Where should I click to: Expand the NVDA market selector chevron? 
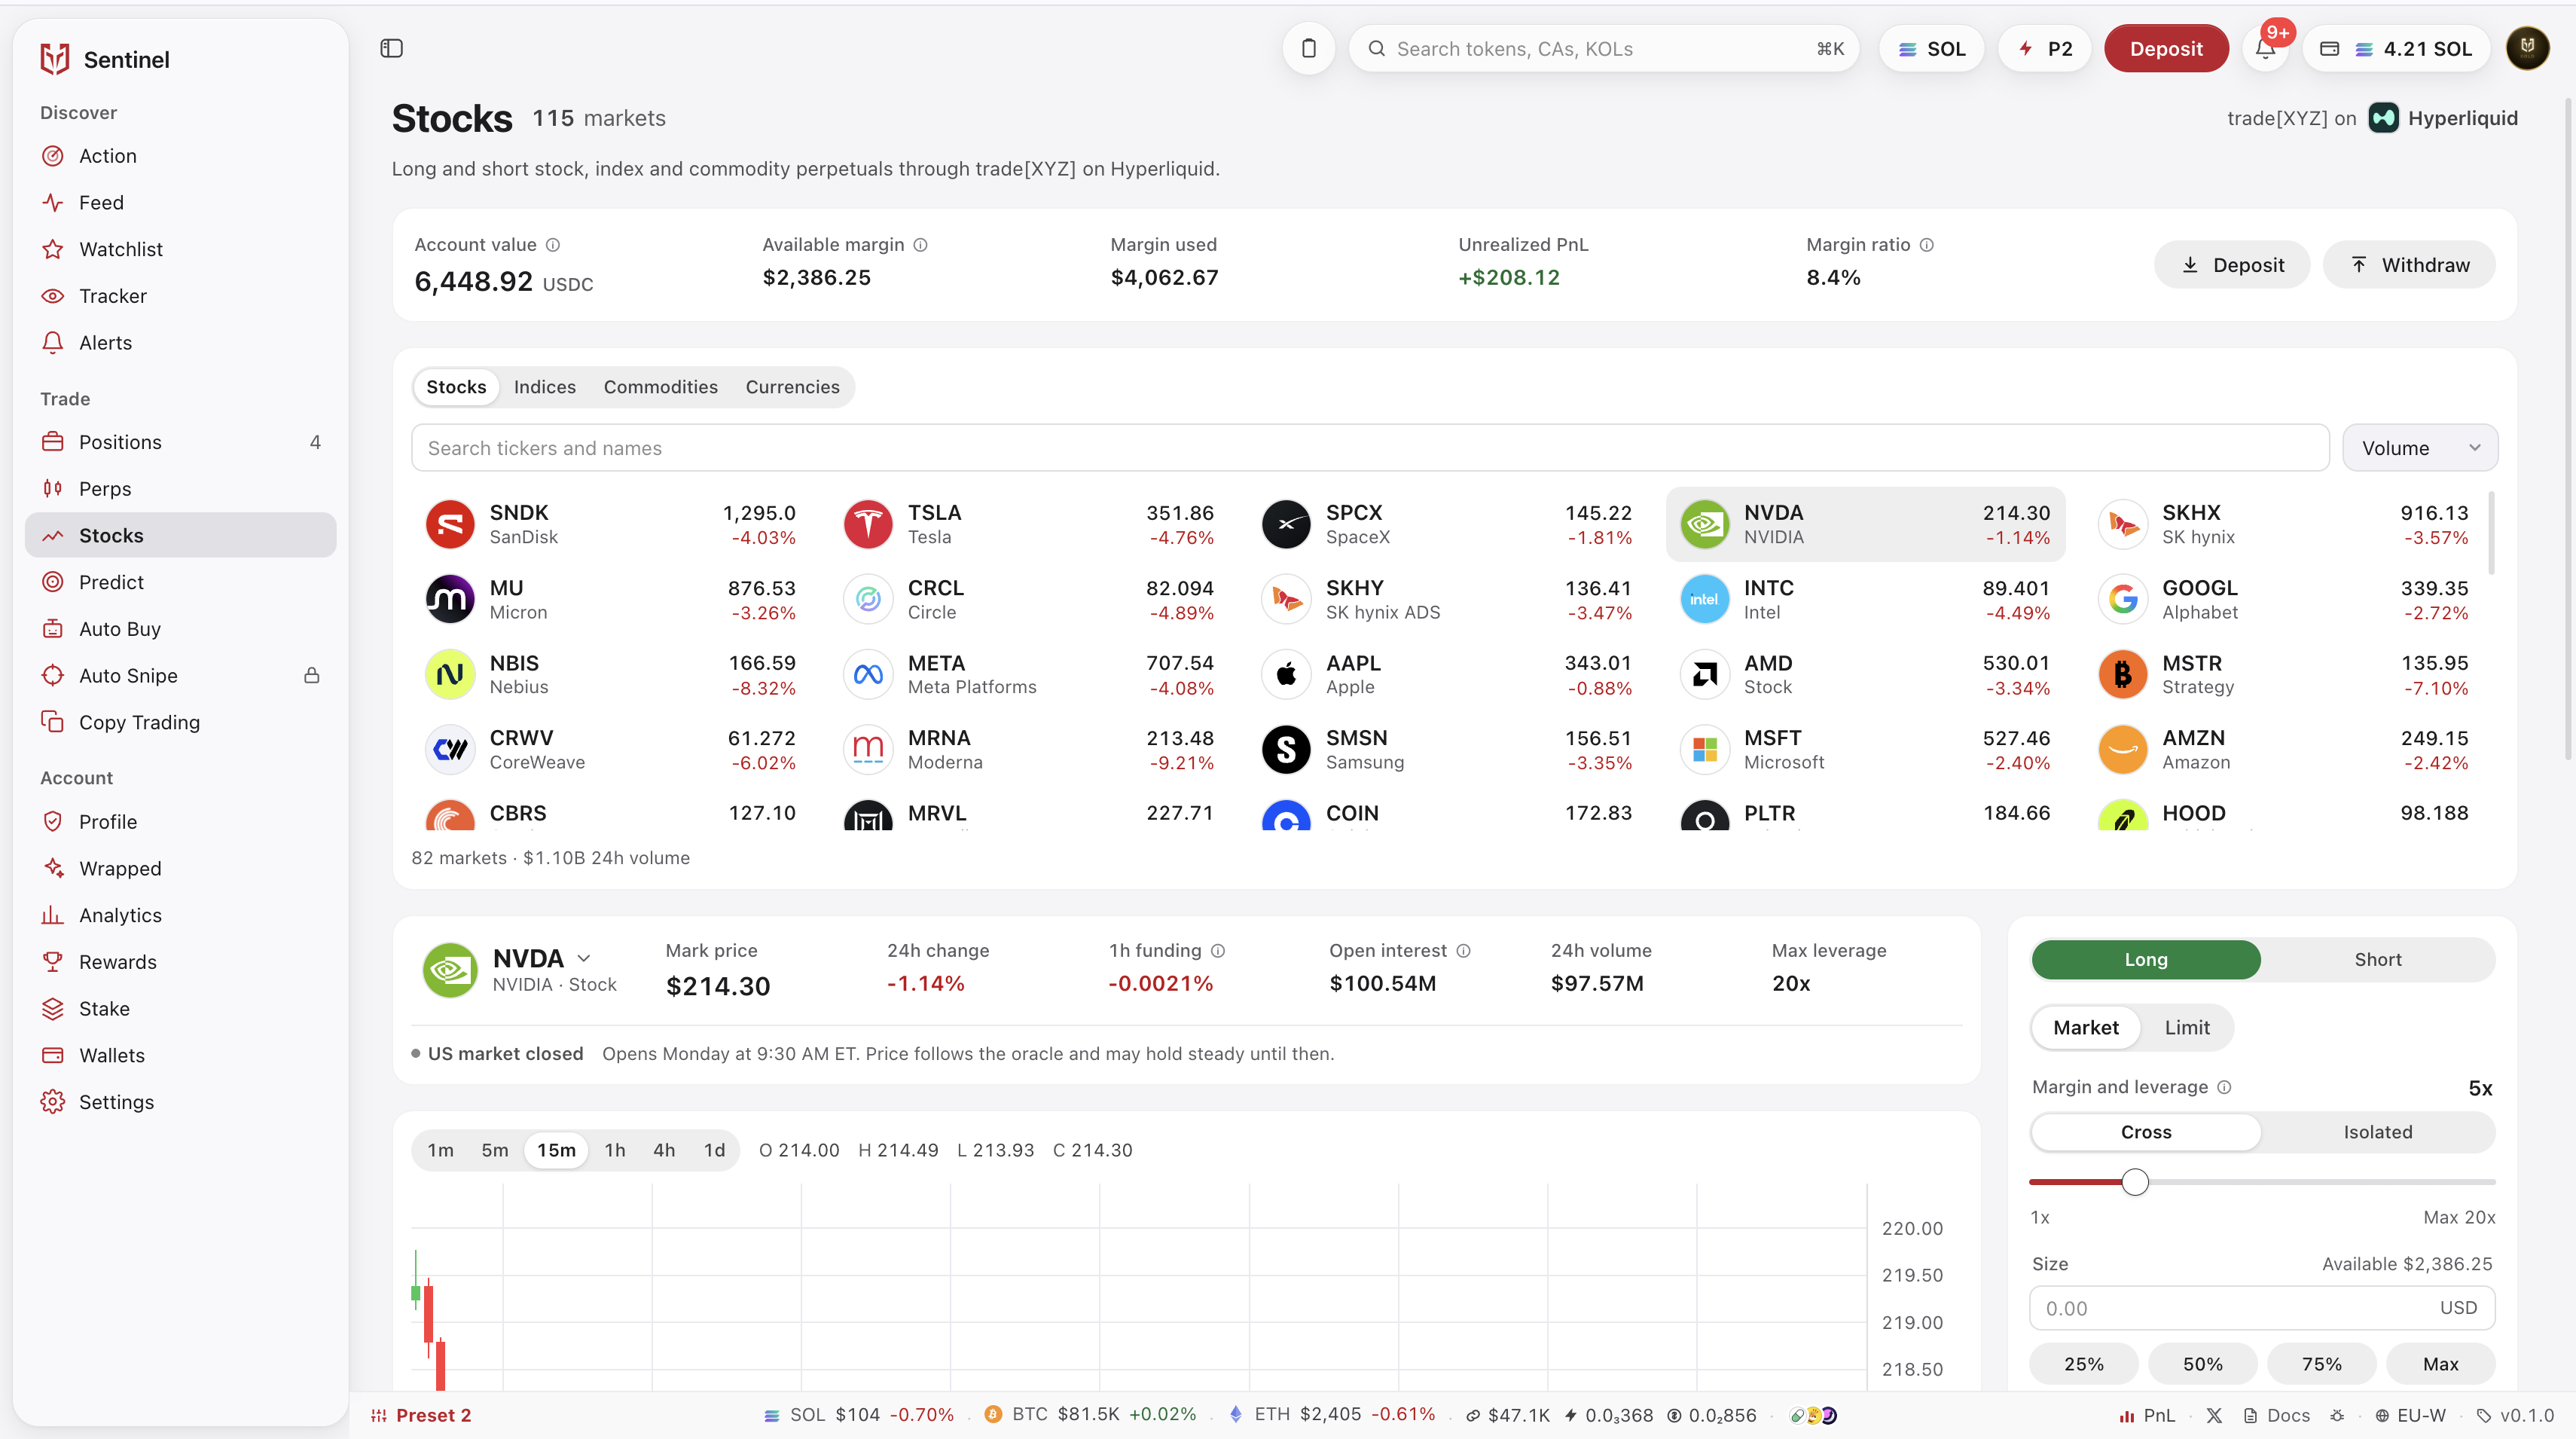(x=584, y=959)
